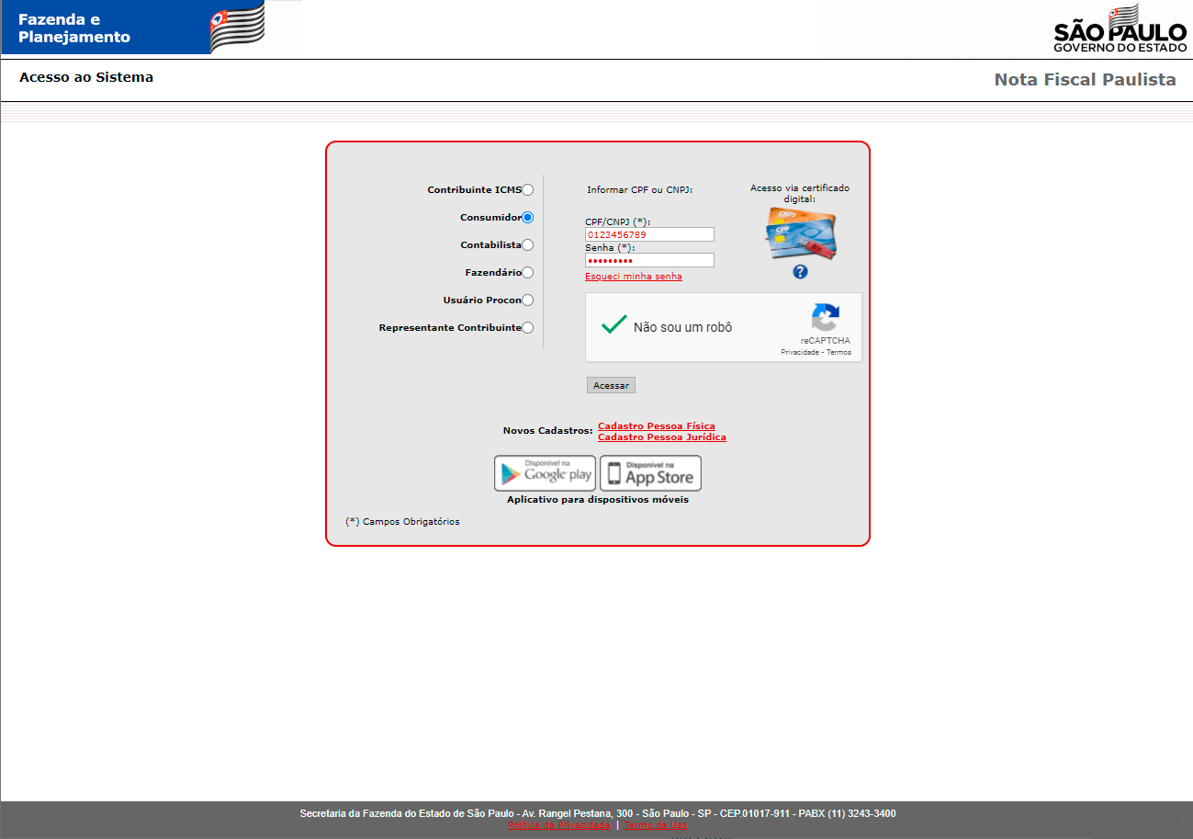Select the Usuário Procon radio option
Screen dimensions: 1193x839
(x=527, y=300)
